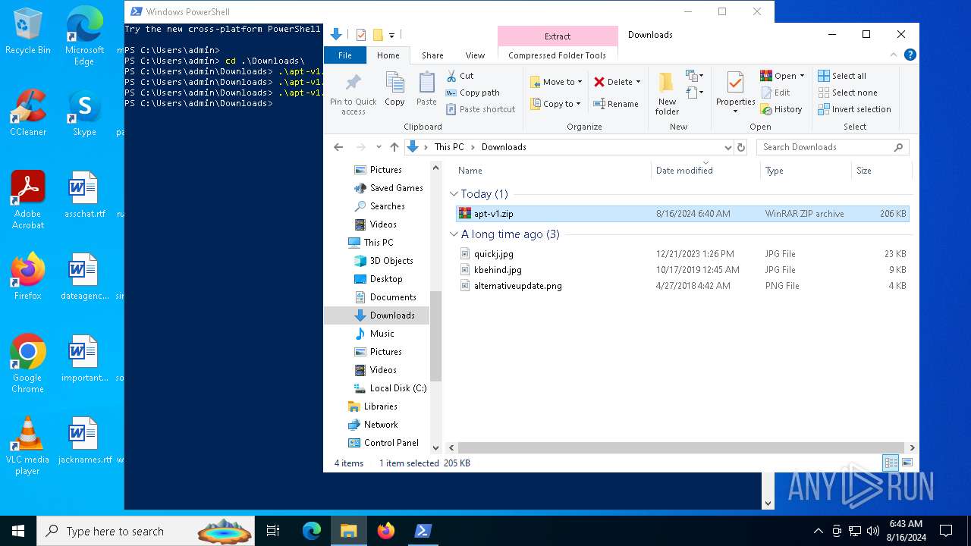Sort by Date modified column
Screen dimensions: 971x546
pyautogui.click(x=705, y=171)
